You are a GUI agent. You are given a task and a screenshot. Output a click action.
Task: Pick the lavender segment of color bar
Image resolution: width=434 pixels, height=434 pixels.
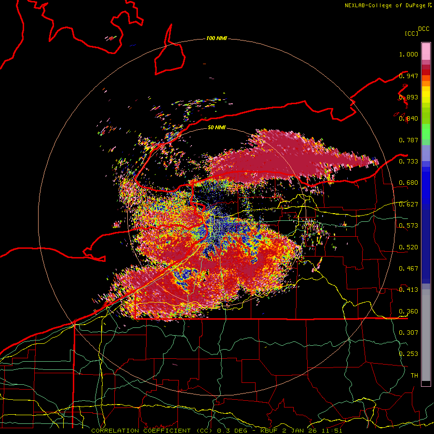pos(426,153)
